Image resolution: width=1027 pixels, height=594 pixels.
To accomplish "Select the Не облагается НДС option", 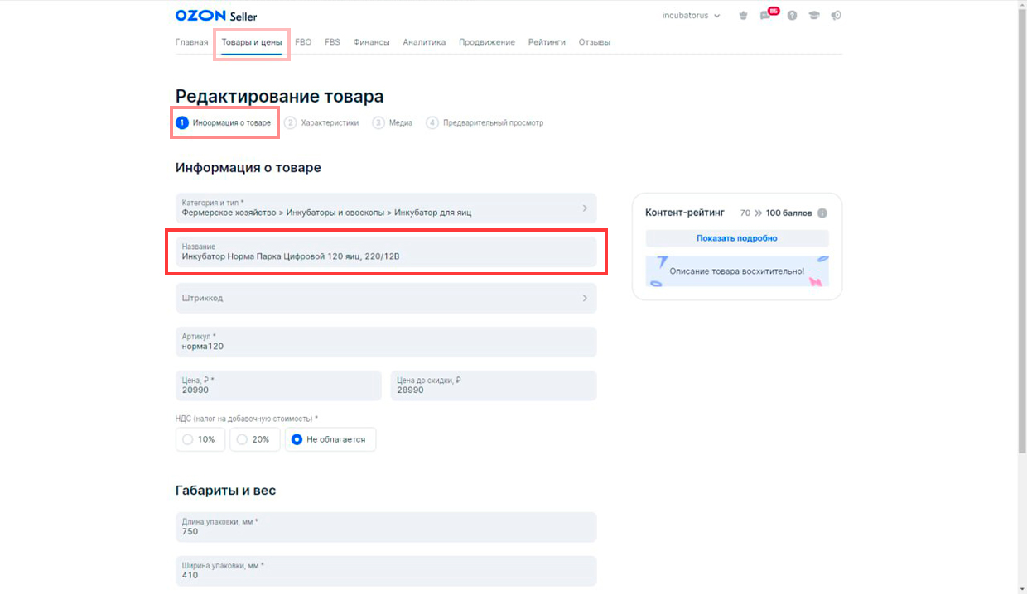I will point(330,439).
